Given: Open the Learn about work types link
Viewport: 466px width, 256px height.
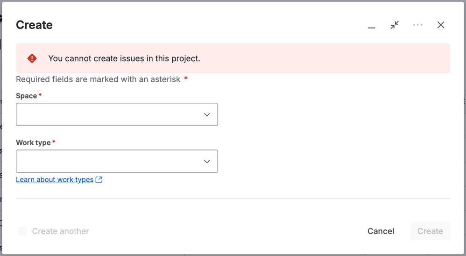Looking at the screenshot, I should (55, 179).
